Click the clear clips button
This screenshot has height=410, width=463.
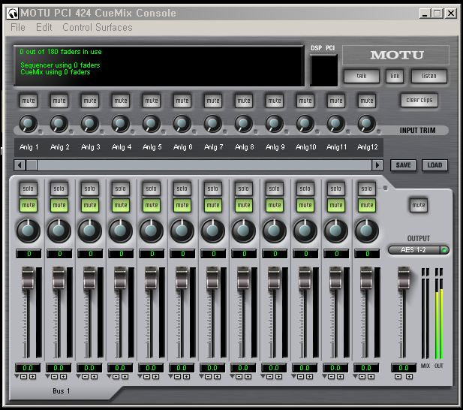pyautogui.click(x=419, y=100)
